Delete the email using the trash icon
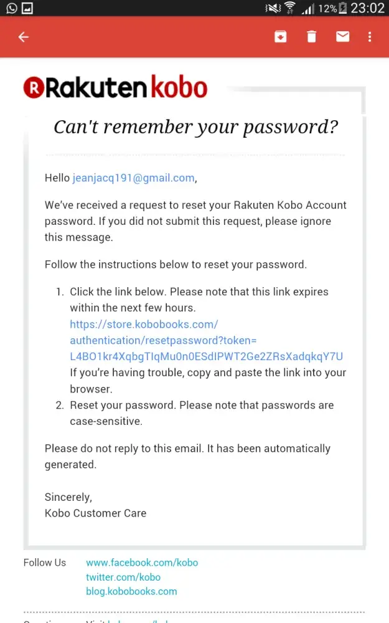 coord(311,37)
